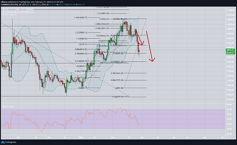This screenshot has height=145, width=237.
Task: Click the 8250.00 price axis label
Action: click(231, 62)
